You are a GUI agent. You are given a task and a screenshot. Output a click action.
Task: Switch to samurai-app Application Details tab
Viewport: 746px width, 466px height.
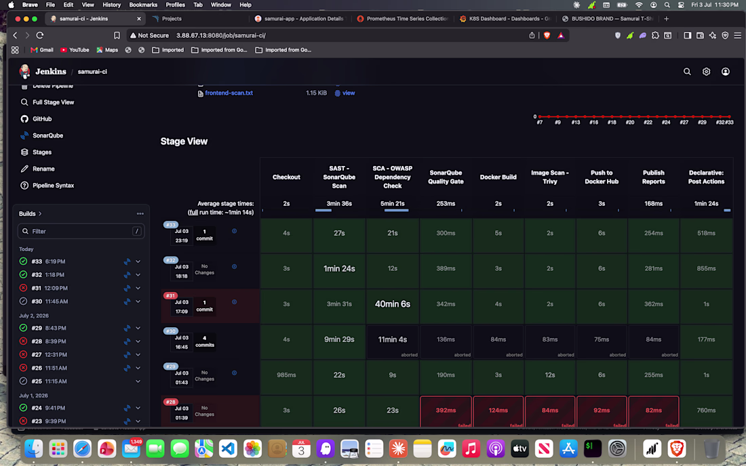coord(304,18)
